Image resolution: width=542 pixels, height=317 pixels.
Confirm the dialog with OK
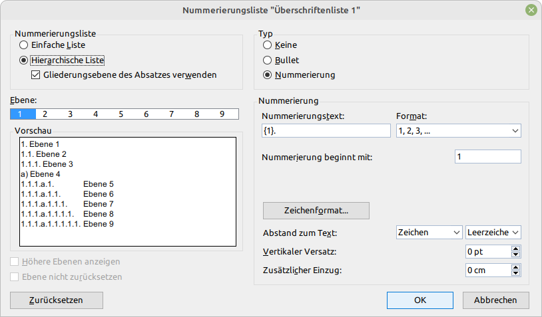point(420,300)
